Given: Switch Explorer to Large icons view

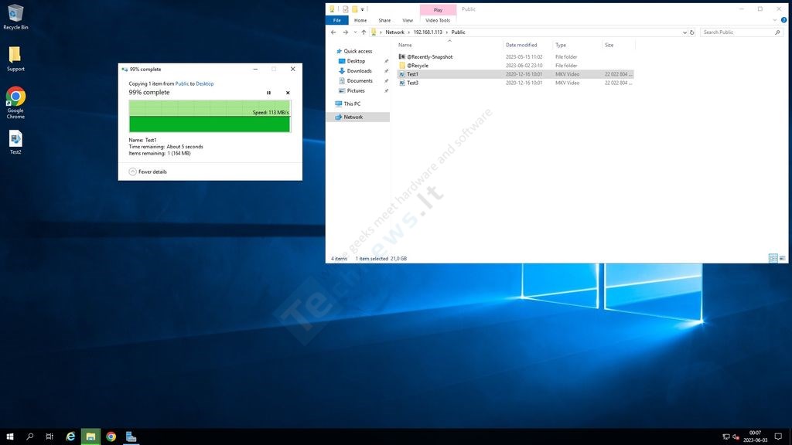Looking at the screenshot, I should (782, 258).
